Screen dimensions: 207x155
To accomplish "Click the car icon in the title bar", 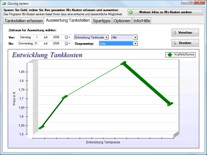I will [4, 4].
